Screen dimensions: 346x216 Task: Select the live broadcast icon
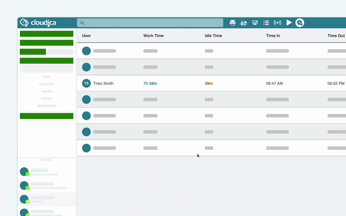click(278, 23)
